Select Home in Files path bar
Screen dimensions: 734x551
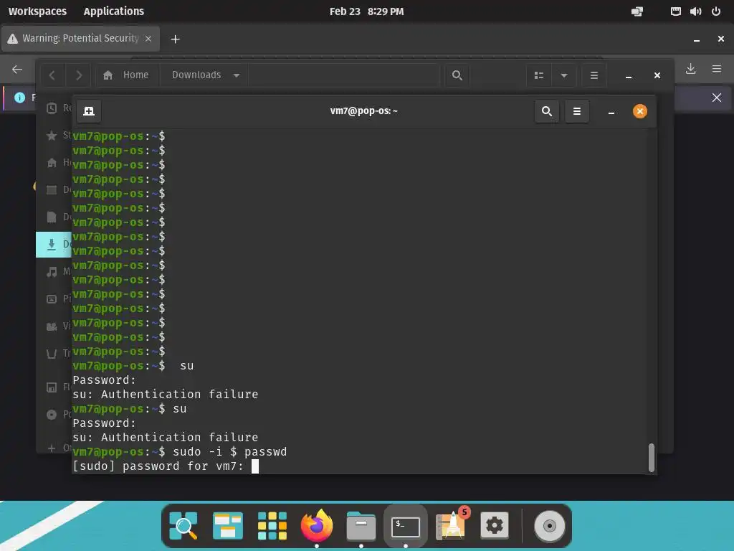tap(128, 75)
